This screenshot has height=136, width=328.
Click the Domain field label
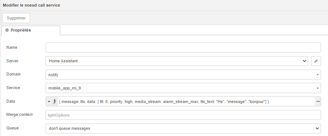click(13, 74)
